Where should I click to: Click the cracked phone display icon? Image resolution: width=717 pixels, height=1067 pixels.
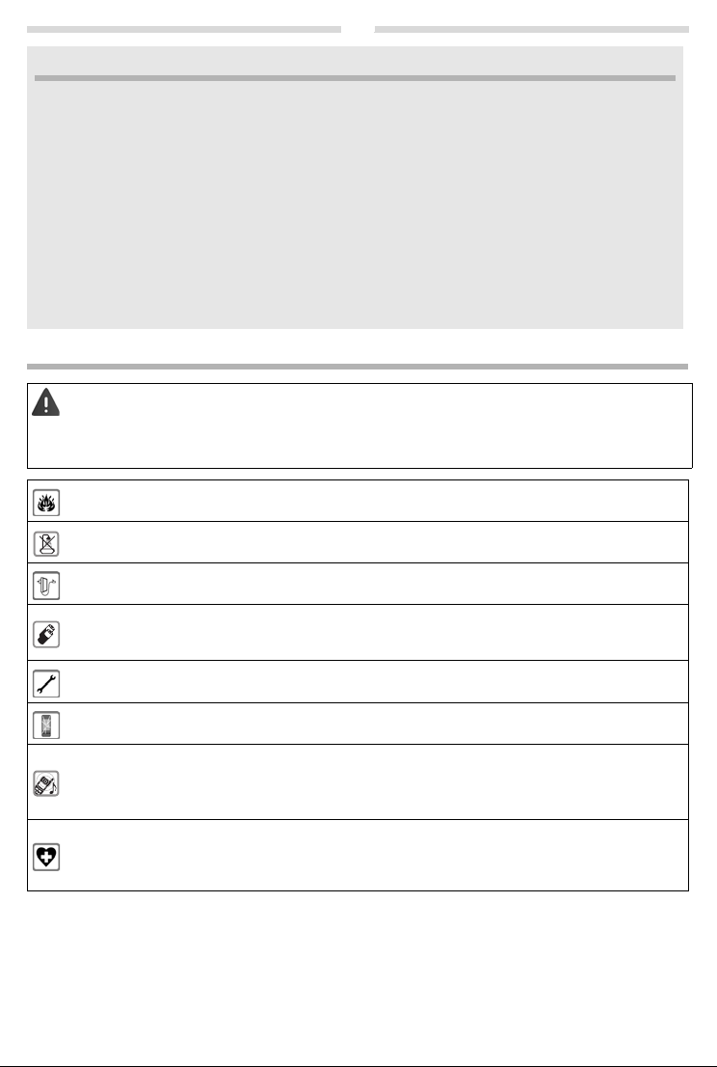click(46, 725)
